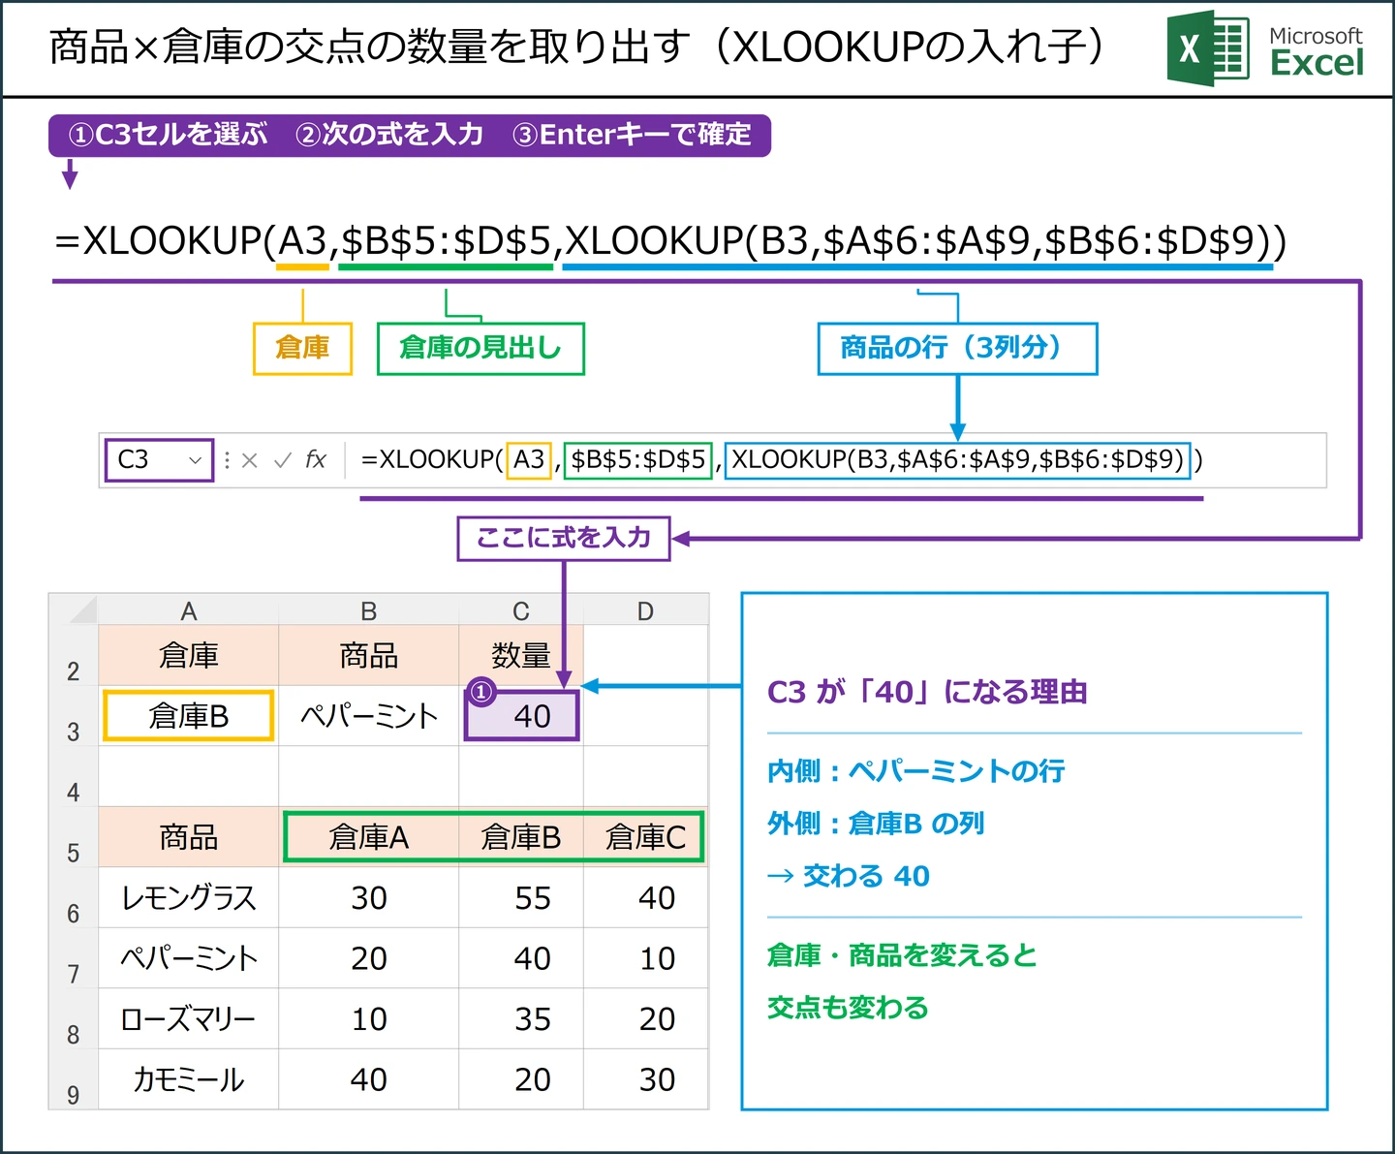Viewport: 1395px width, 1154px height.
Task: Select the column D header
Action: tap(646, 610)
